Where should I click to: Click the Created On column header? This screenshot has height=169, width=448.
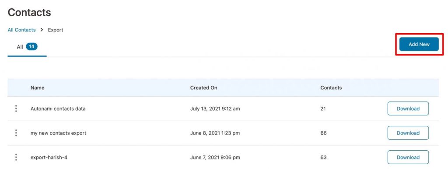click(204, 88)
